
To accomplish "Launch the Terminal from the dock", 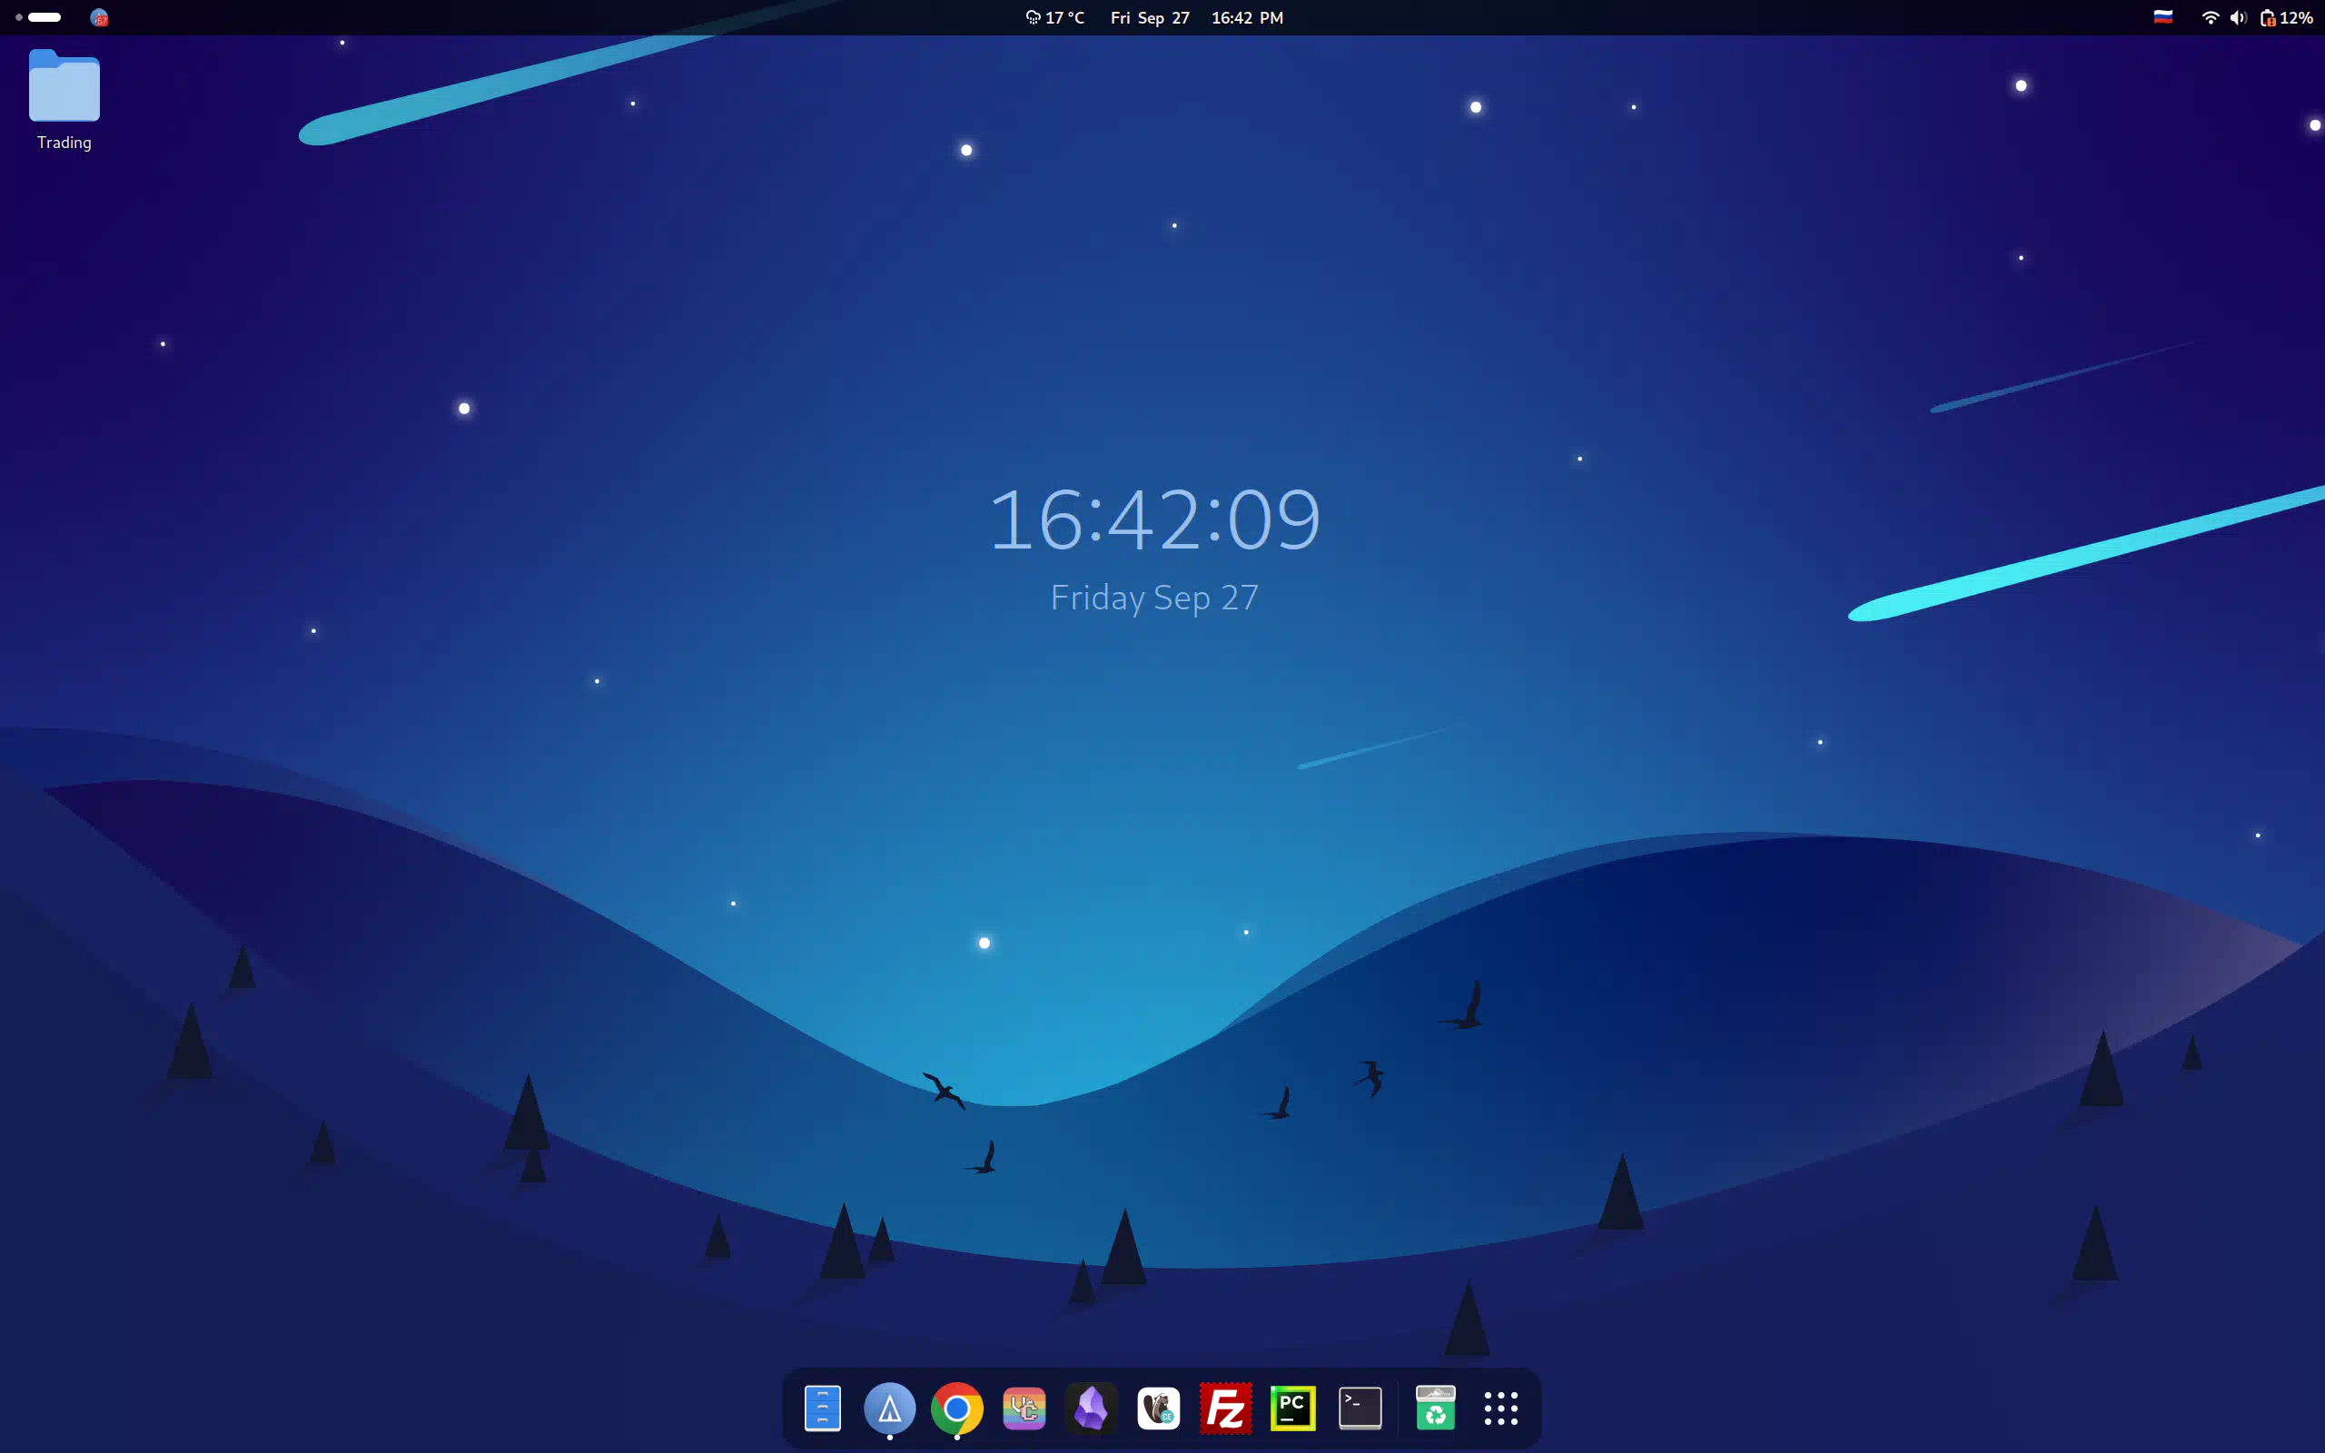I will click(1360, 1409).
